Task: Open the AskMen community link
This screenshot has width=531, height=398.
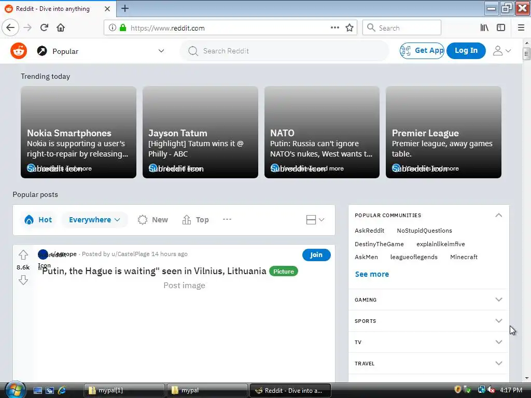Action: pyautogui.click(x=366, y=257)
